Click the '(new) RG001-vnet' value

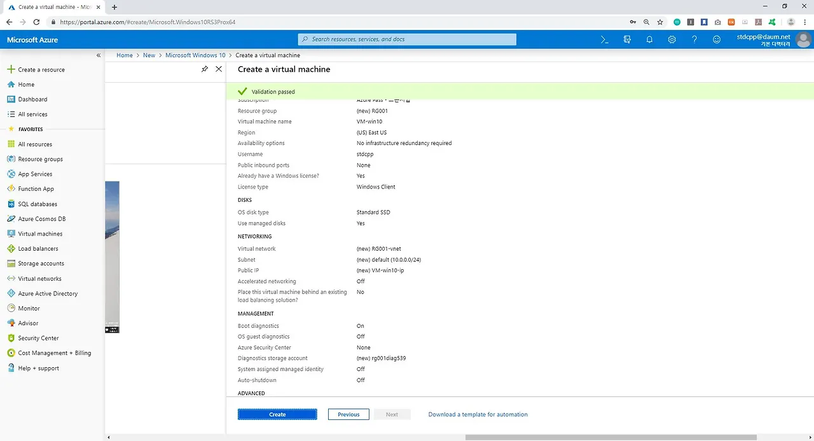click(x=379, y=249)
